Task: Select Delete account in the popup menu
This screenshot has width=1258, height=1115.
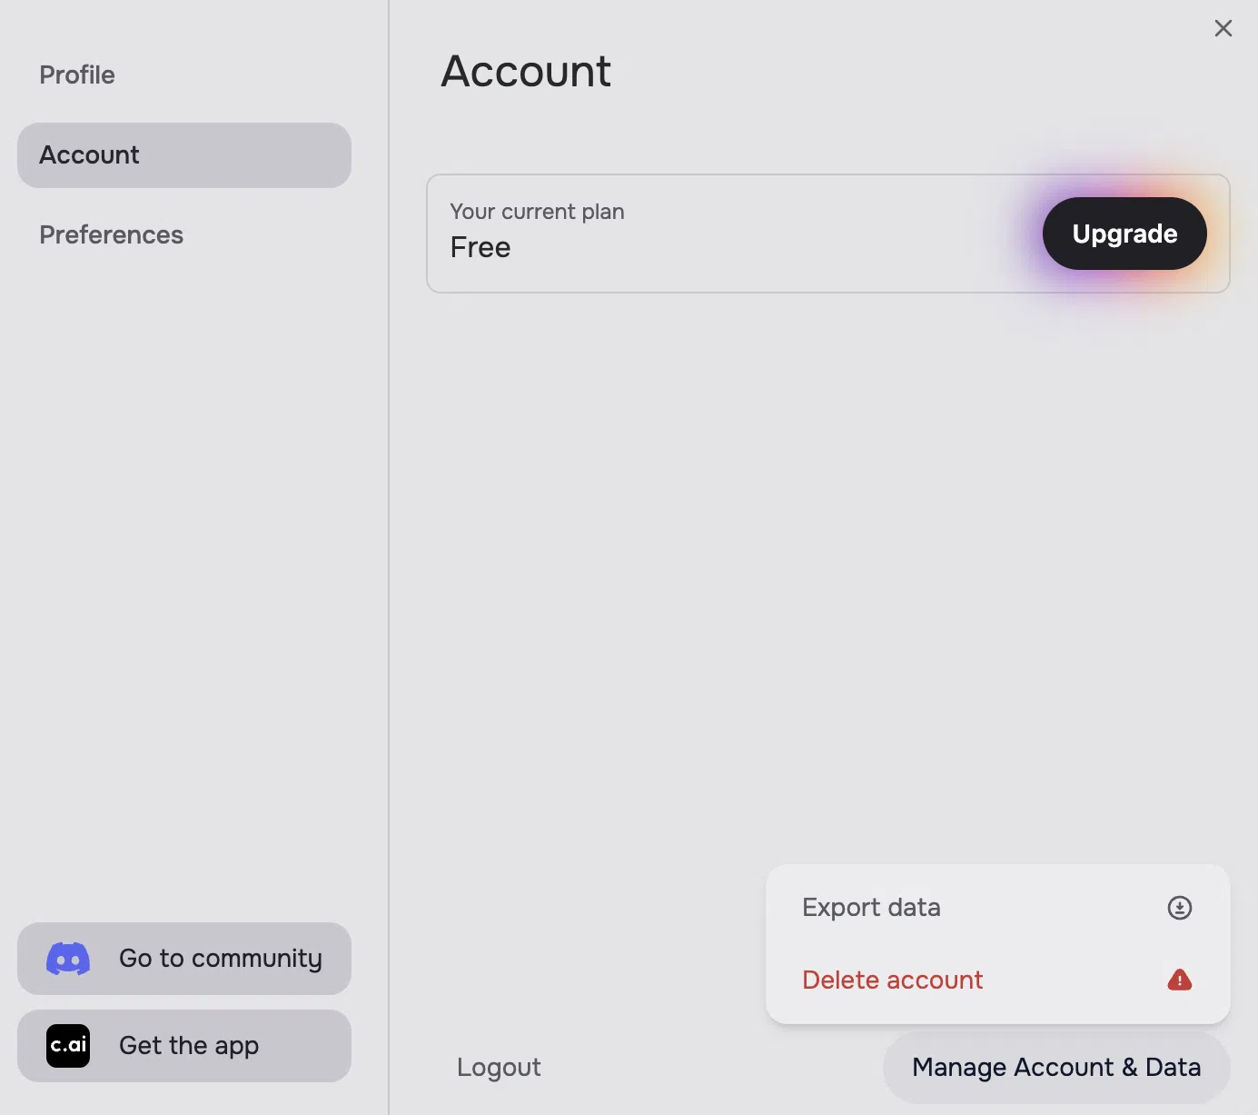Action: tap(892, 980)
